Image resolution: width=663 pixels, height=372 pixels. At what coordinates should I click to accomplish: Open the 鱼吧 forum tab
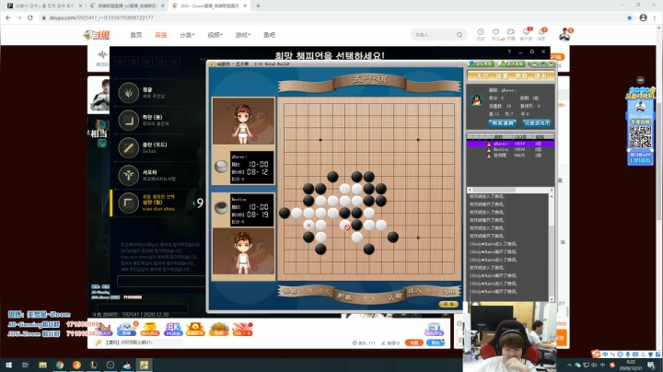tap(269, 35)
